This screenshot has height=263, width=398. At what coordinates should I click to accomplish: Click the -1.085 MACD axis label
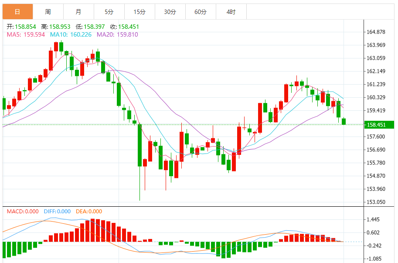pyautogui.click(x=373, y=259)
